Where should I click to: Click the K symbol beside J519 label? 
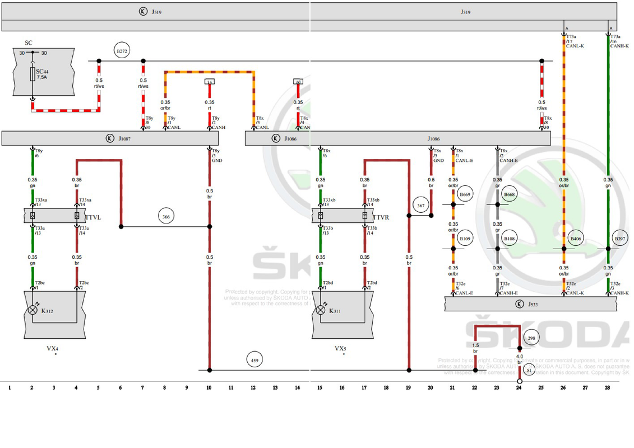(143, 11)
